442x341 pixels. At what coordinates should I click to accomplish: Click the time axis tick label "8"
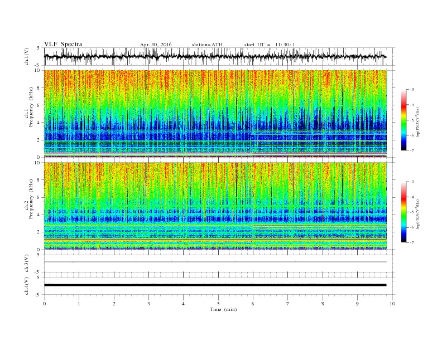323,304
